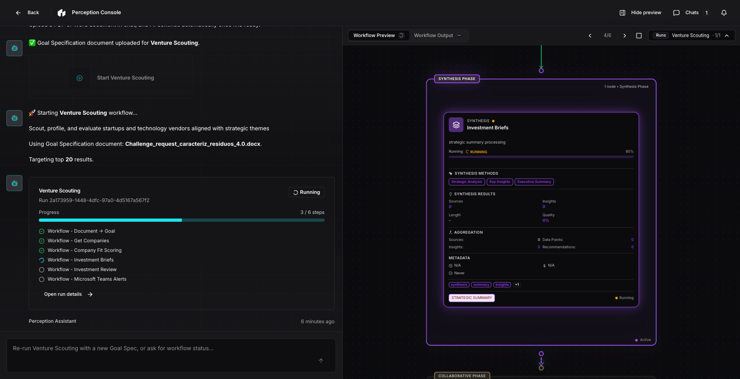Select the Investment Review step circle

tap(42, 270)
